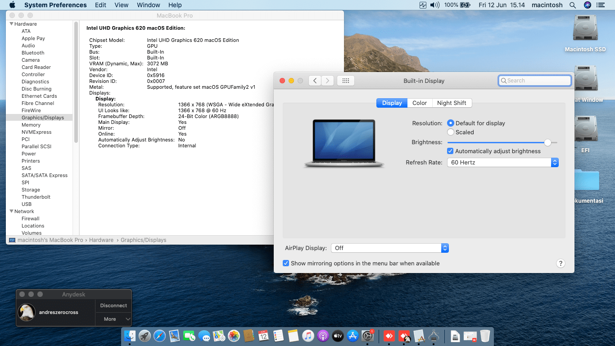Disable mirroring options in the menu bar

click(x=286, y=263)
